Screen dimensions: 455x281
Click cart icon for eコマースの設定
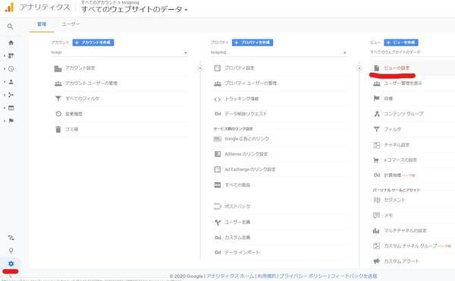(376, 160)
